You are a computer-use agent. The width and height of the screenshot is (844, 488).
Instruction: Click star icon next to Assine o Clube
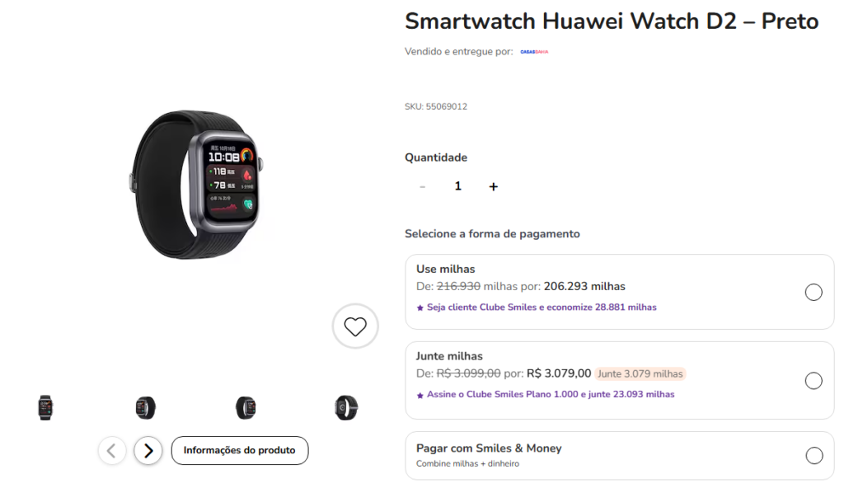[420, 395]
